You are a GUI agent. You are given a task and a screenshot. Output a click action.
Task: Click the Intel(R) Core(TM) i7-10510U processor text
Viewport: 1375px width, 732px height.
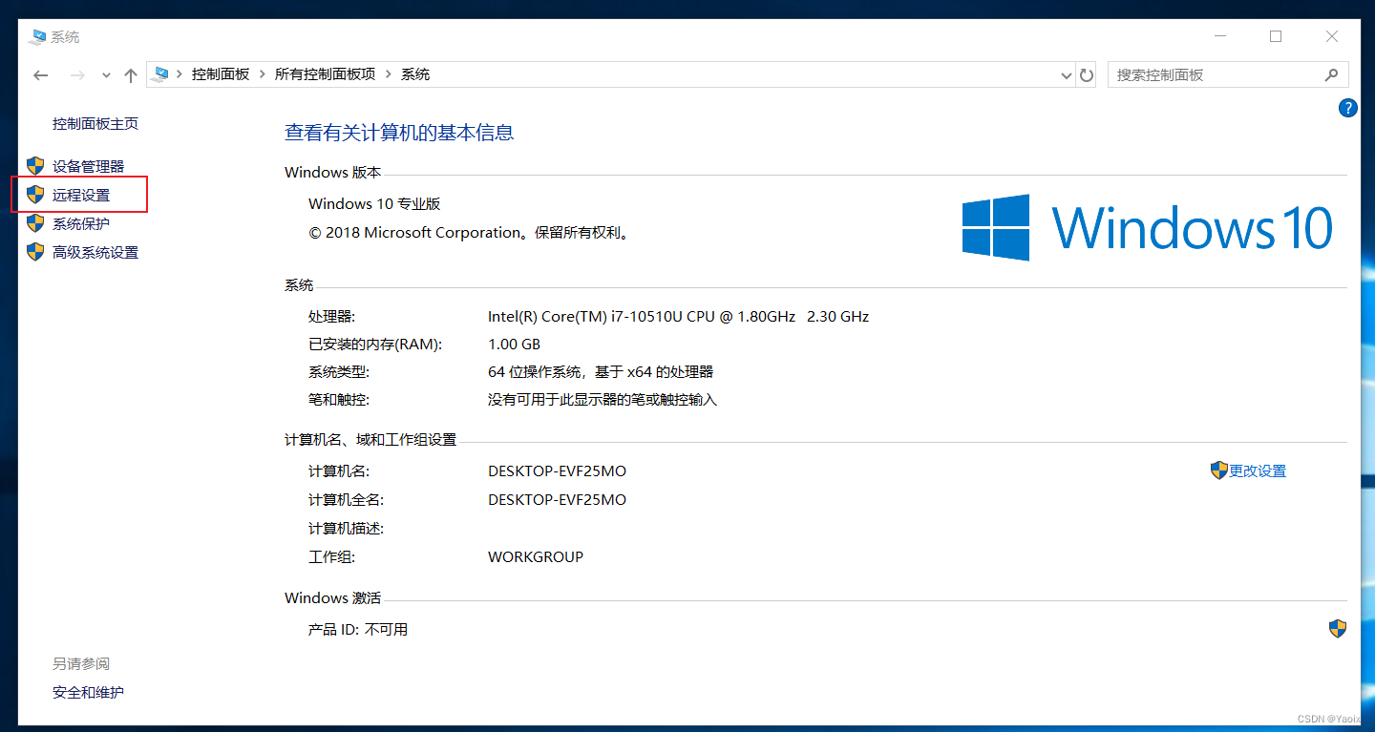point(678,316)
